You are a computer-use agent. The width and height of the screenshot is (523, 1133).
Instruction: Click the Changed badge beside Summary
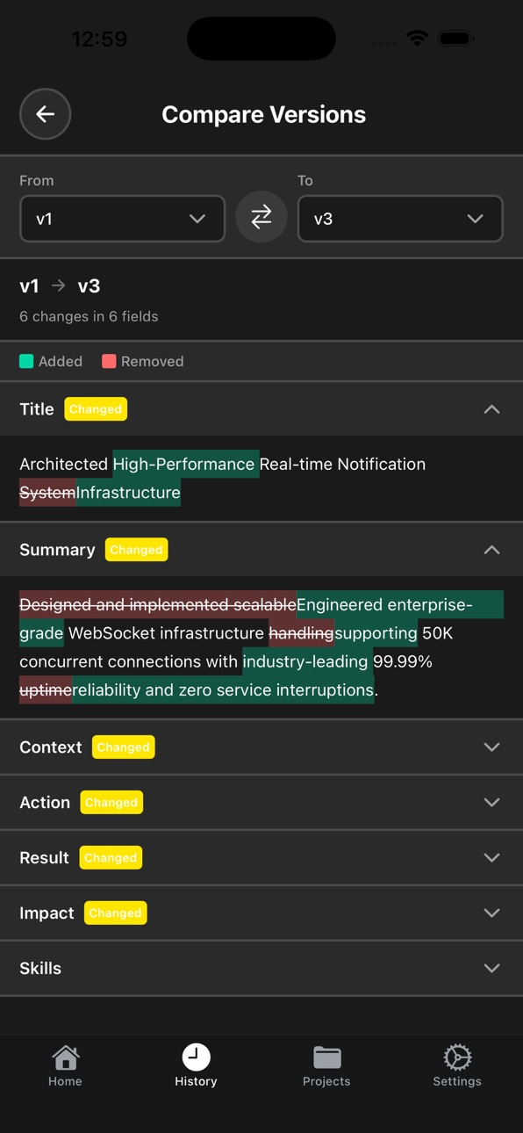(136, 550)
